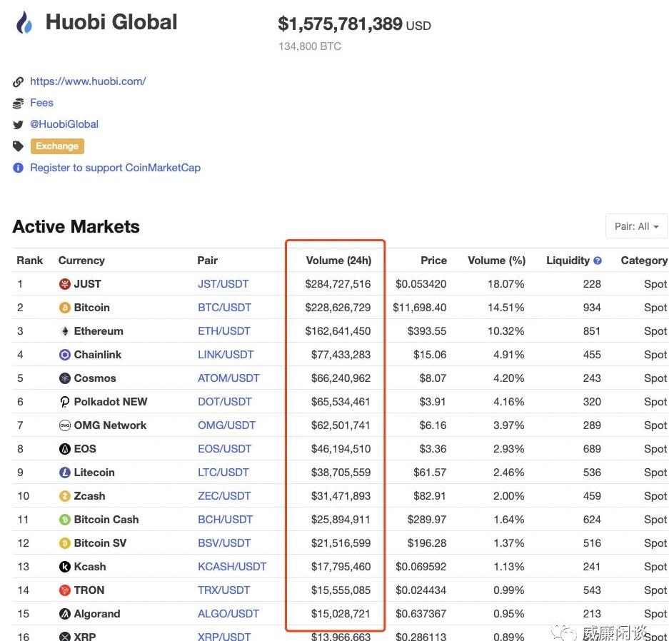Click the tag icon beside Exchange
This screenshot has width=669, height=641.
(x=18, y=146)
